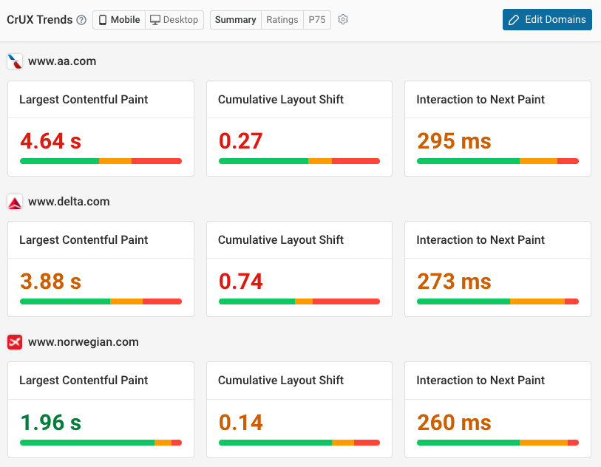Switch to the Ratings tab

(282, 20)
